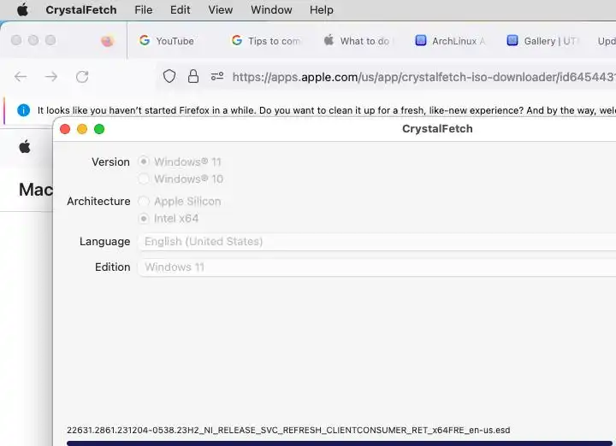Go back in Firefox history
The width and height of the screenshot is (616, 446).
[x=21, y=77]
